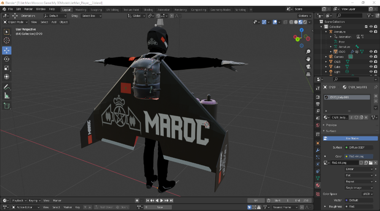Open the Render menu
The height and width of the screenshot is (211, 380).
[28, 9]
